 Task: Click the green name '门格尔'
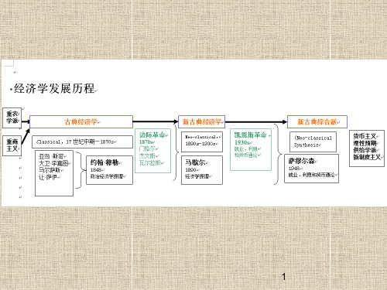[147, 148]
